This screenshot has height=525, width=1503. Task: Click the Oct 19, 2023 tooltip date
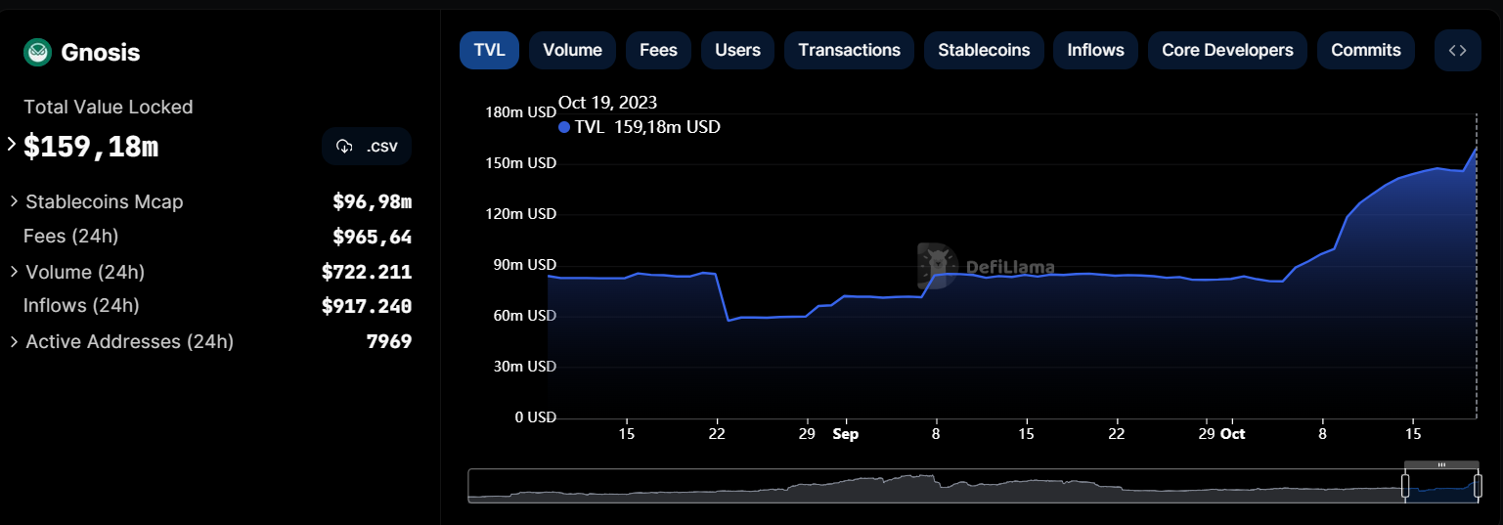(x=607, y=102)
